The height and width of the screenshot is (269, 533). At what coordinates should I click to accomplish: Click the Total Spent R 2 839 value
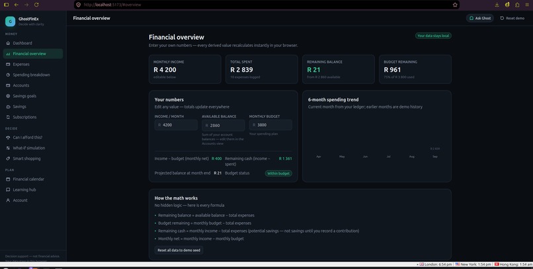pyautogui.click(x=241, y=70)
